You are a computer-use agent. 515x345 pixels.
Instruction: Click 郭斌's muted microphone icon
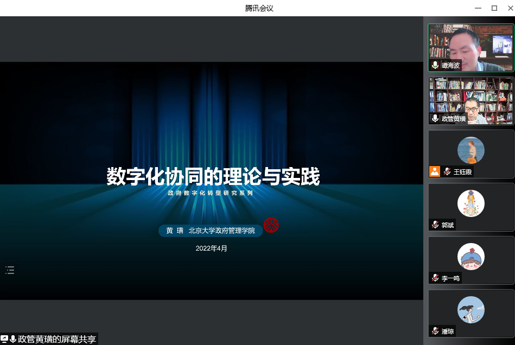pos(435,225)
